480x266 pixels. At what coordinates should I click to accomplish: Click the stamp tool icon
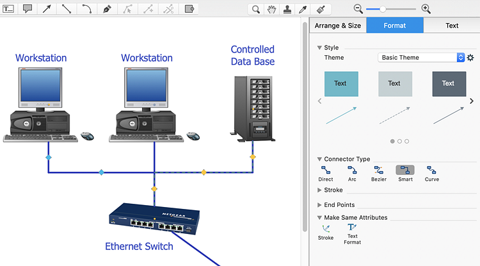tap(287, 10)
